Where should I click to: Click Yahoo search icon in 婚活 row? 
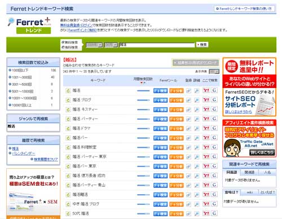(x=206, y=90)
